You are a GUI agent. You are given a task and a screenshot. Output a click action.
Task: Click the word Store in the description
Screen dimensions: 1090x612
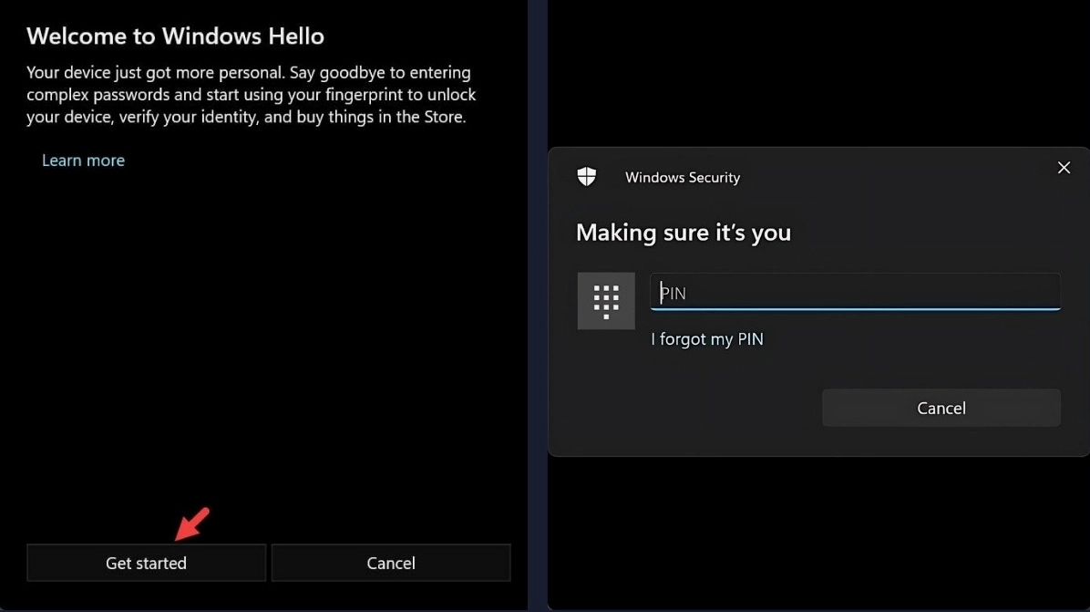pos(445,117)
